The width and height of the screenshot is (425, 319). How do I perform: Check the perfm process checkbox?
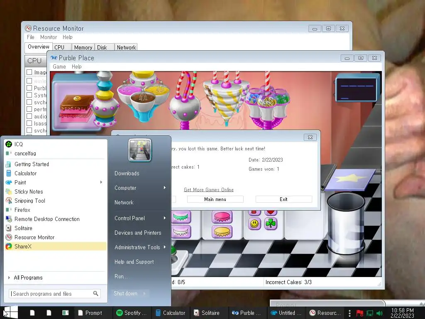point(29,109)
